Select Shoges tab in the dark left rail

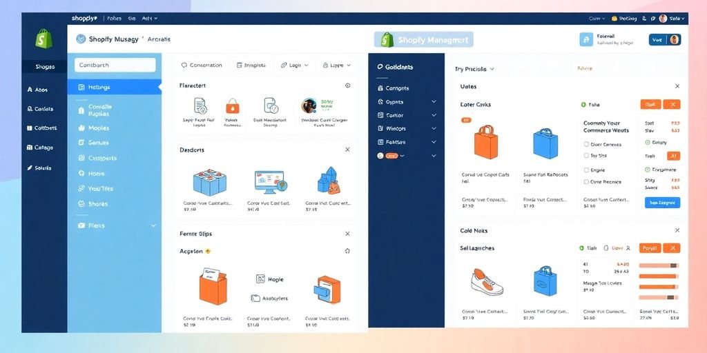pos(45,67)
